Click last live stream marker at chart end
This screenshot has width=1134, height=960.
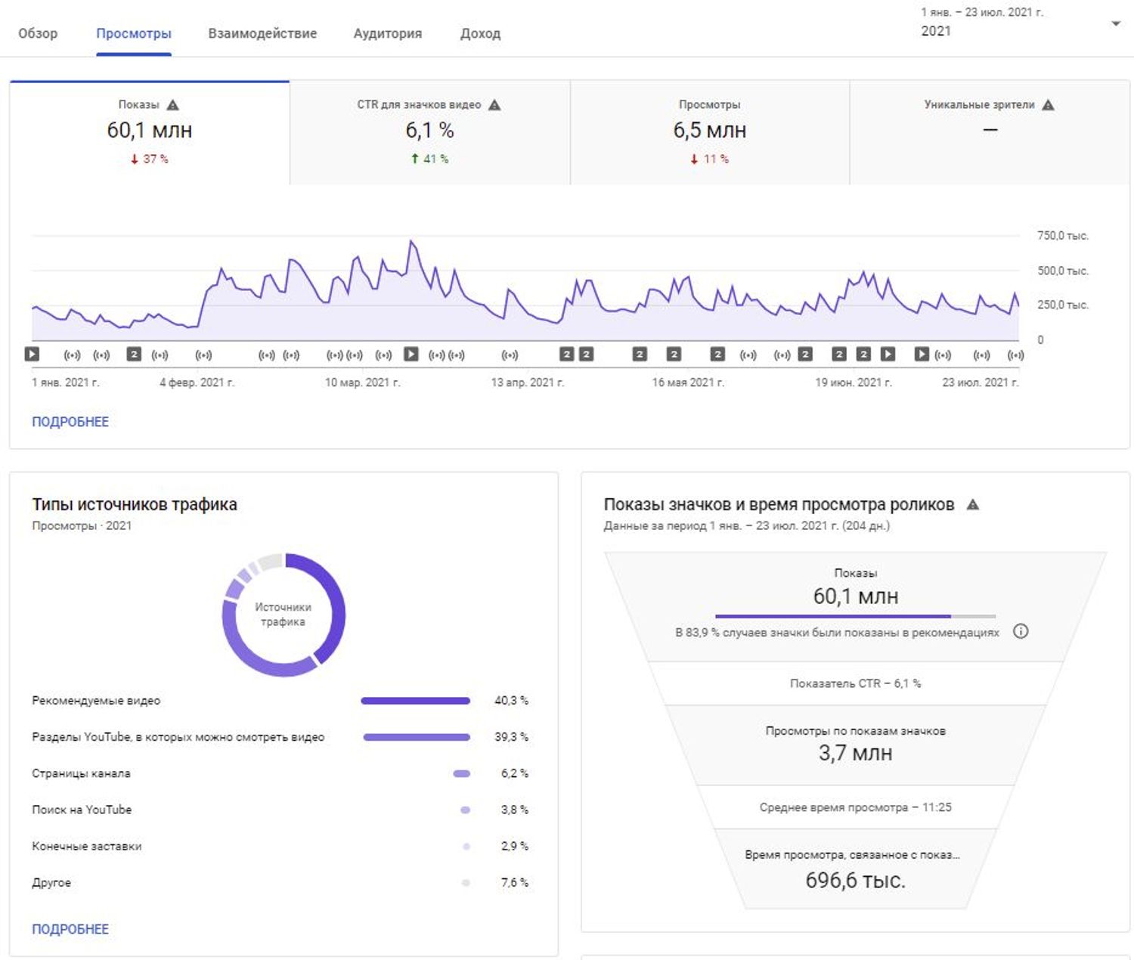pos(1015,355)
